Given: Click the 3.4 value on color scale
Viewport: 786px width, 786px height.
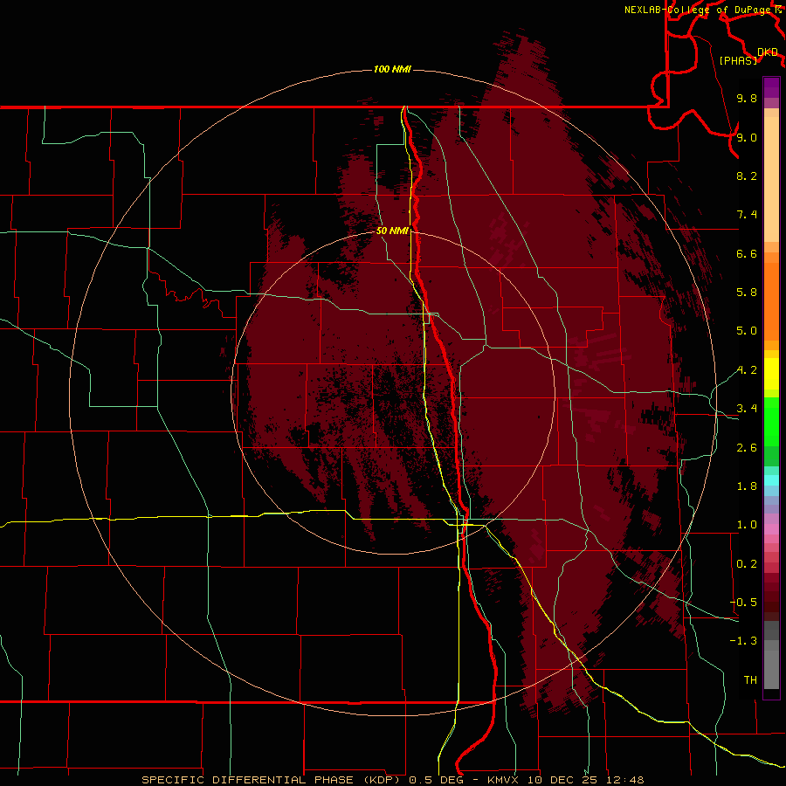Looking at the screenshot, I should (747, 409).
